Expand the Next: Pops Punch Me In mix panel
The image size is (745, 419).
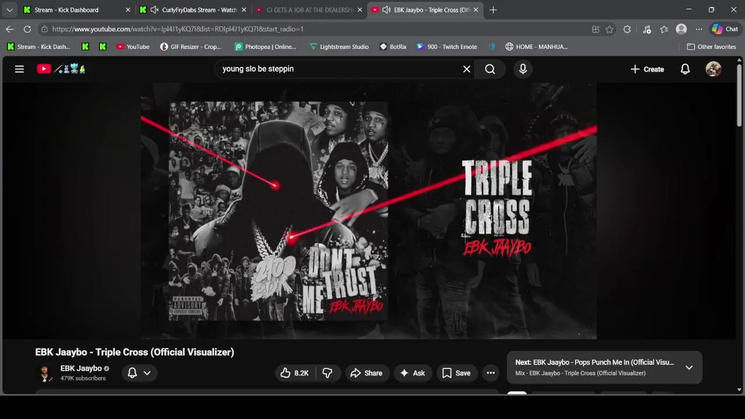pyautogui.click(x=689, y=368)
